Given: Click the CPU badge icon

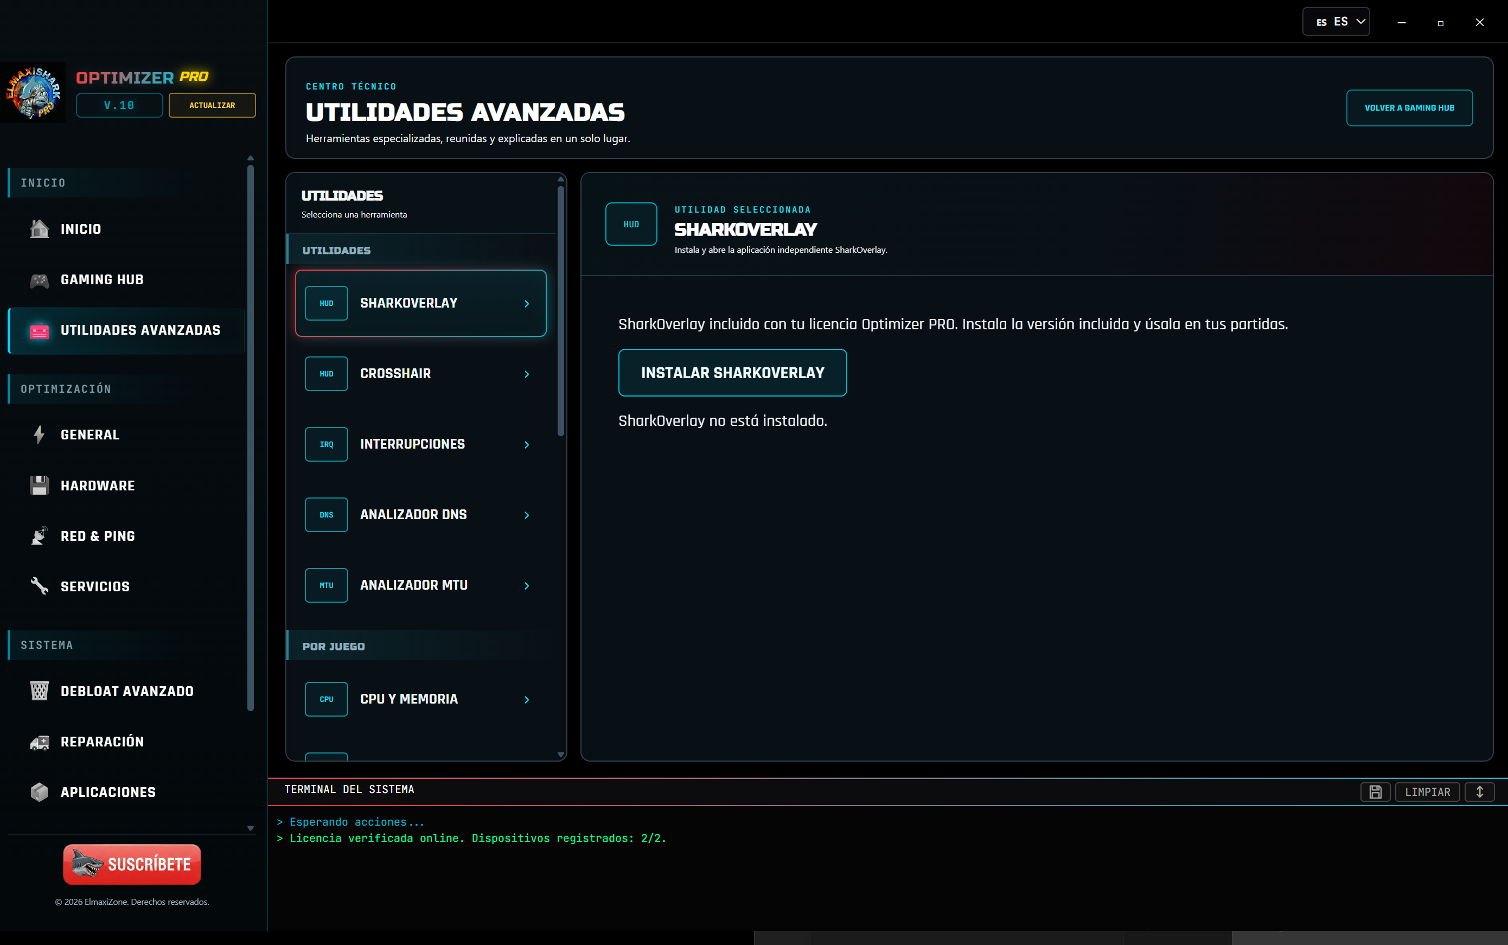Looking at the screenshot, I should tap(326, 699).
